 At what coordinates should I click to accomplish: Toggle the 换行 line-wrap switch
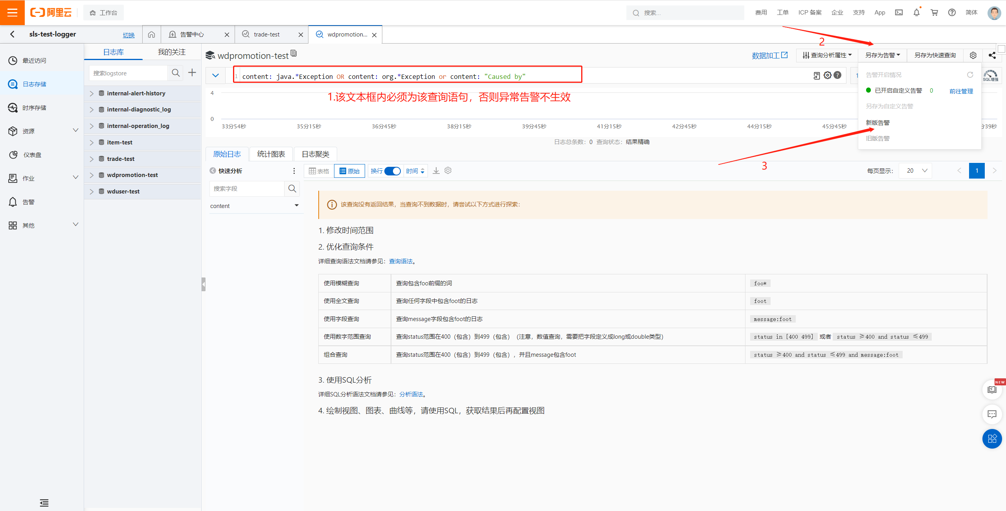pos(392,171)
